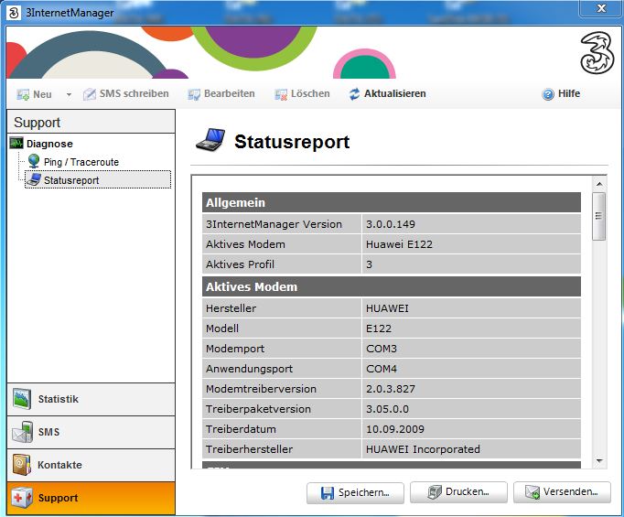The image size is (624, 517).
Task: Click the globe icon for Ping / Traceroute
Action: click(34, 161)
